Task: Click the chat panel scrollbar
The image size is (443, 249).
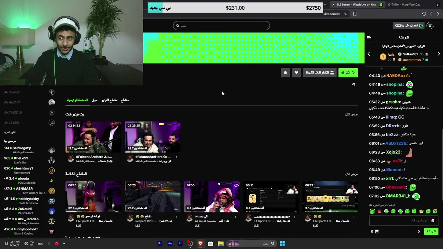Action: tap(442, 164)
